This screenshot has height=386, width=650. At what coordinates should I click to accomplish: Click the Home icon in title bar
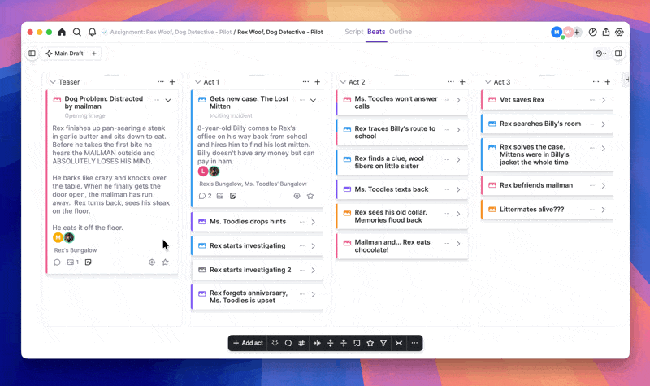tap(62, 33)
